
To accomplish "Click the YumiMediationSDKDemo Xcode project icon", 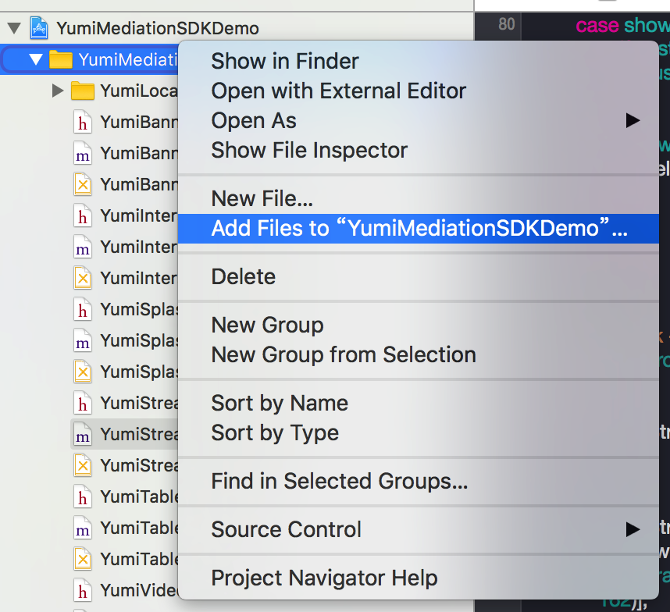I will 39,28.
